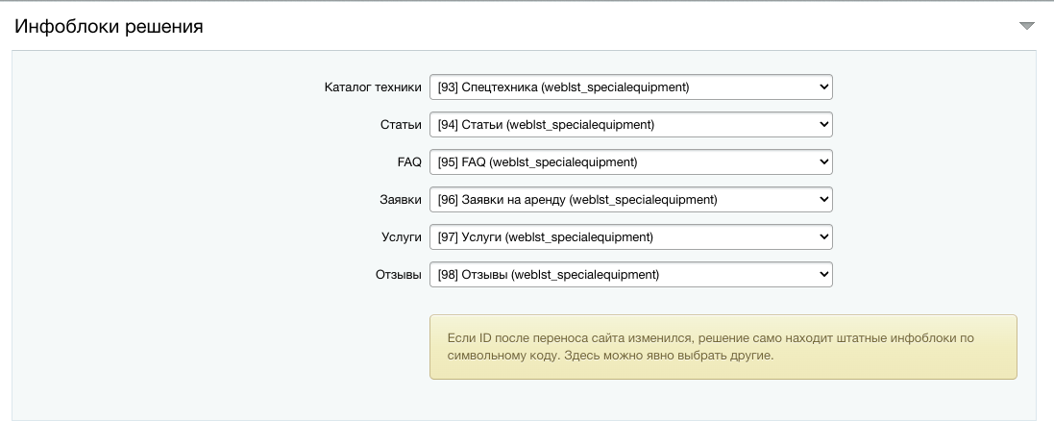Open the Статьи infoblock dropdown
This screenshot has height=421, width=1054.
[x=631, y=124]
